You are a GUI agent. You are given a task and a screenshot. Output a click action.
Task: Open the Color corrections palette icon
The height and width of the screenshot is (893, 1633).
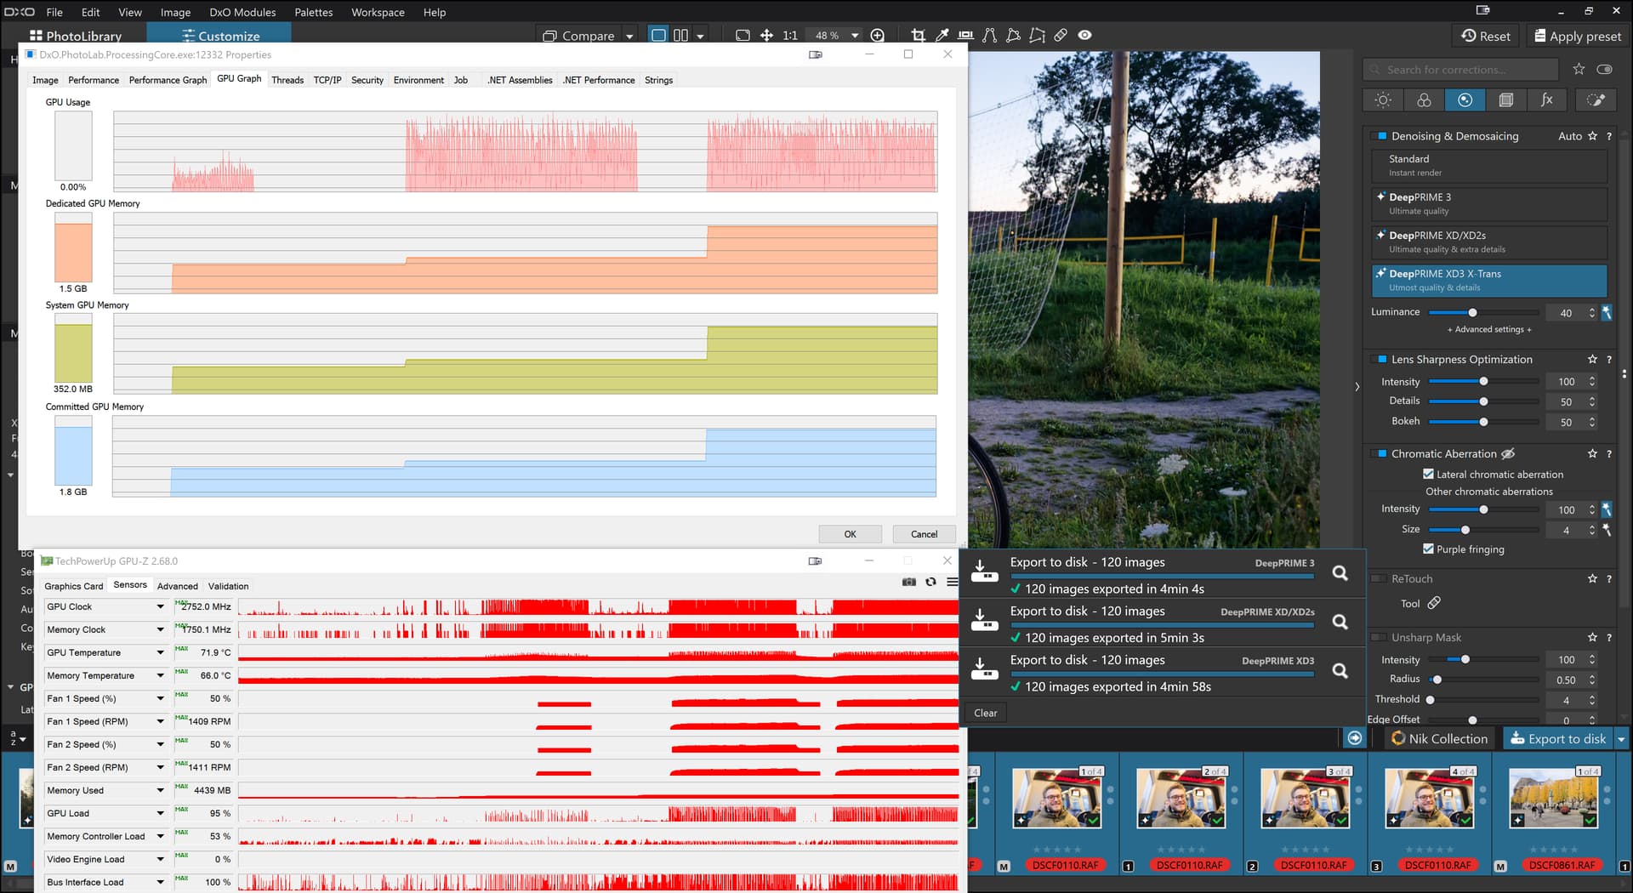[1424, 100]
